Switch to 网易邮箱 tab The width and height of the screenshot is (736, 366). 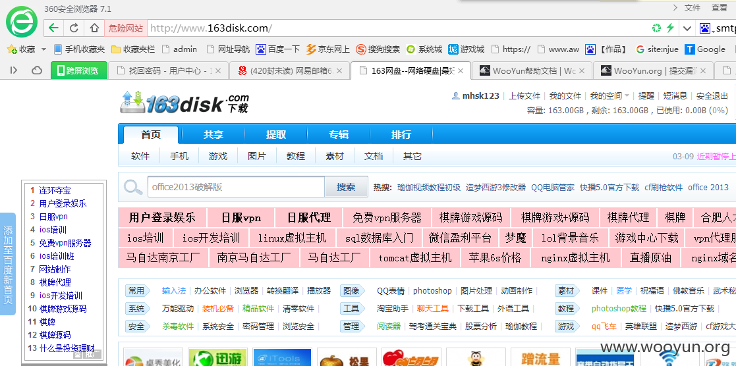pos(289,70)
